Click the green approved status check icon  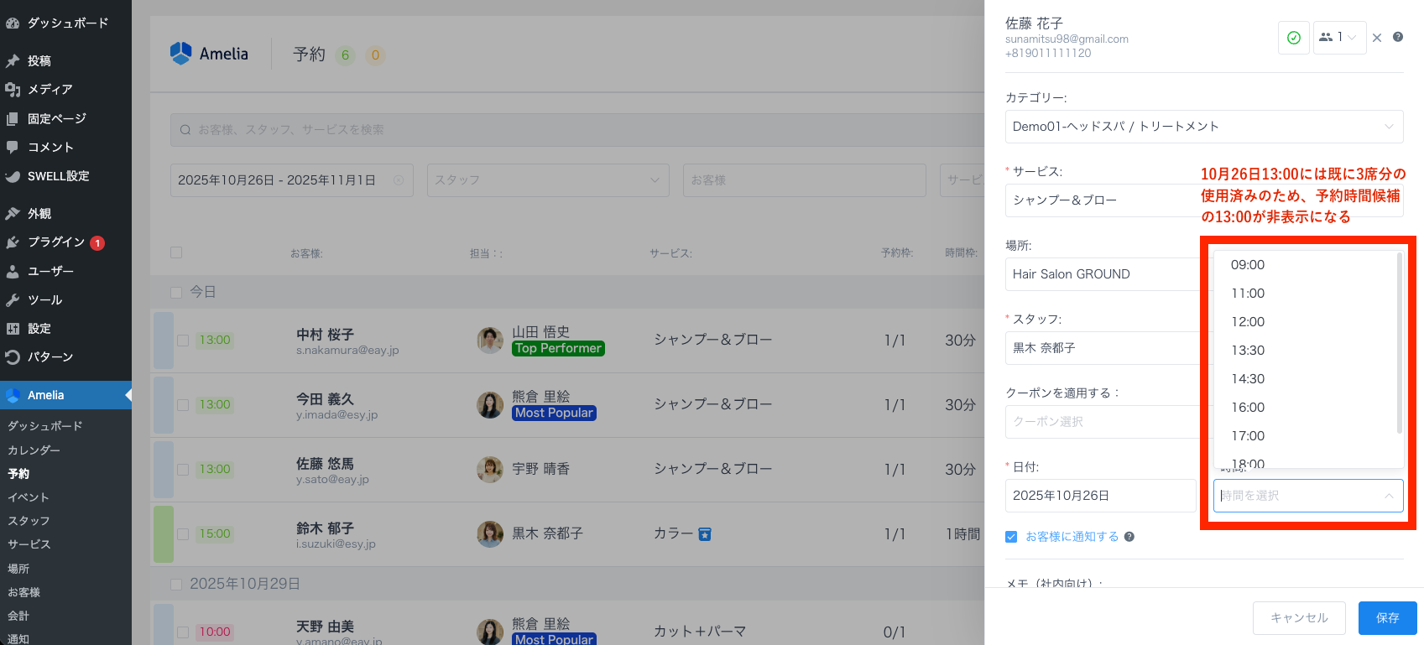[1293, 38]
